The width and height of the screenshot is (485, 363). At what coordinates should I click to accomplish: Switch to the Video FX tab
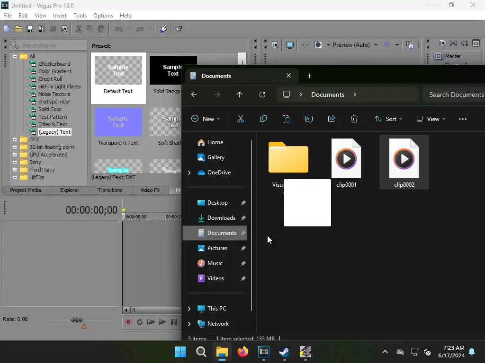point(150,190)
